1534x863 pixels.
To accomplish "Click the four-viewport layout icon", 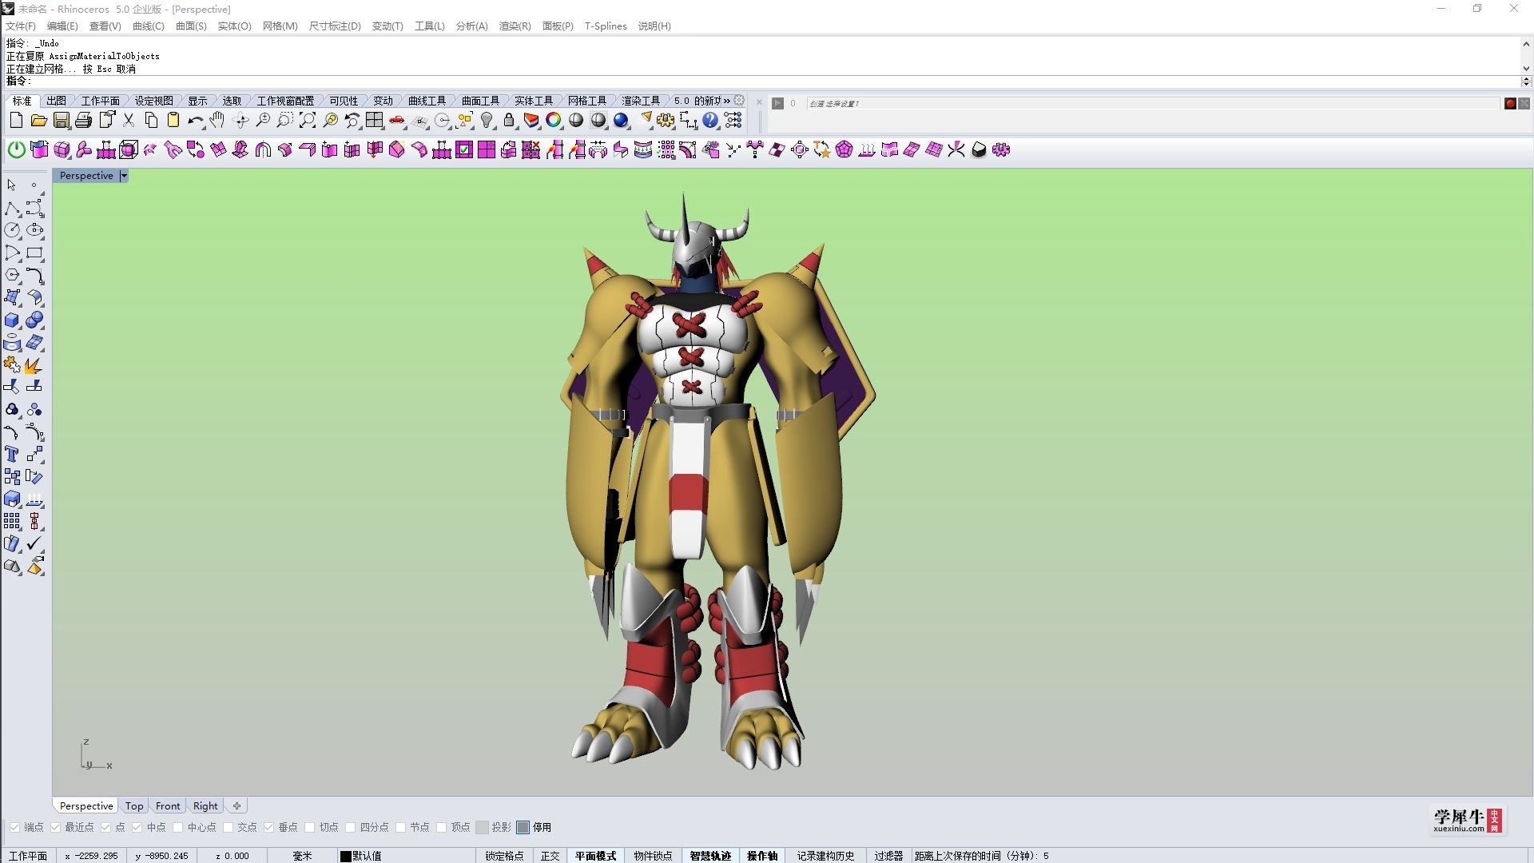I will (x=375, y=121).
